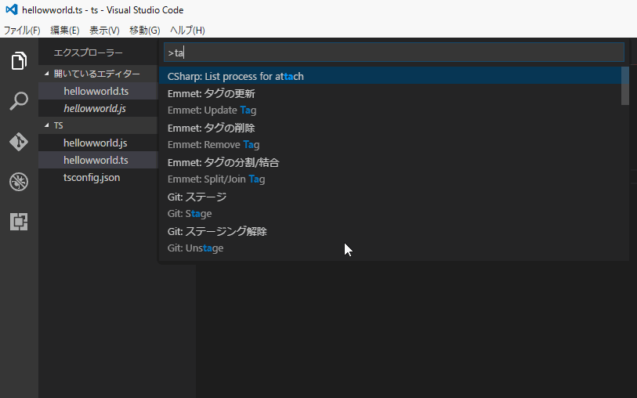Select hellowworld.ts under open editors

click(x=98, y=91)
